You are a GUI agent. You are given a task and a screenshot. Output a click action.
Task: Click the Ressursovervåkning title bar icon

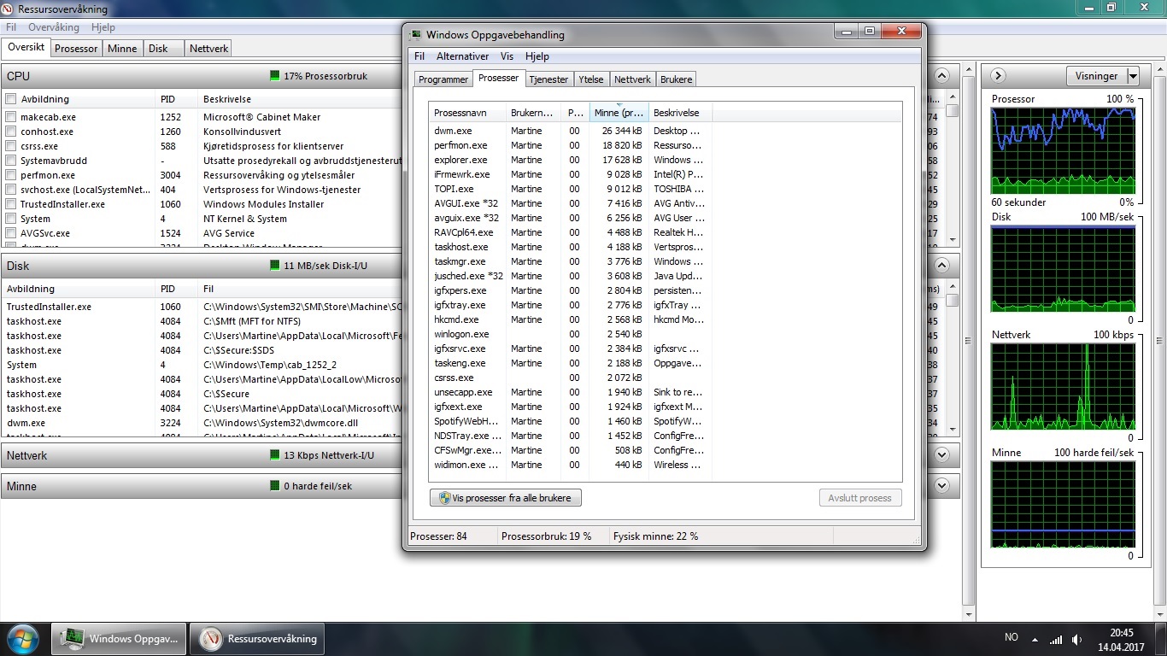(x=9, y=9)
